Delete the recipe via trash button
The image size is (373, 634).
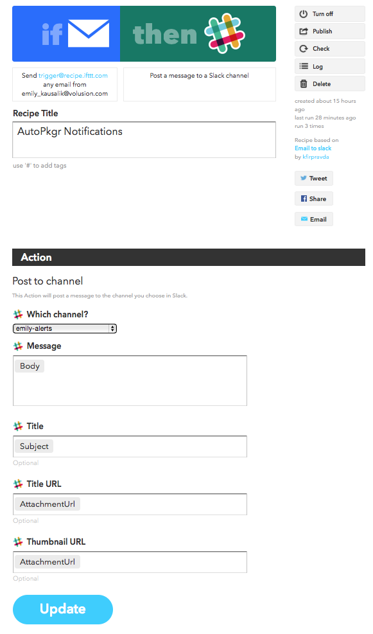tap(329, 84)
